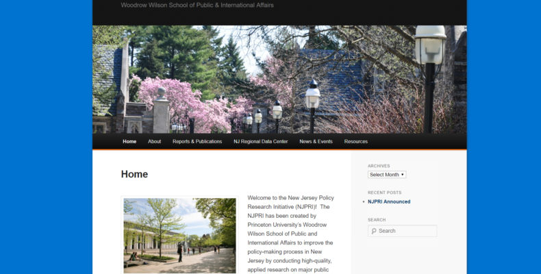Click the Recent Posts sidebar heading

click(x=385, y=192)
